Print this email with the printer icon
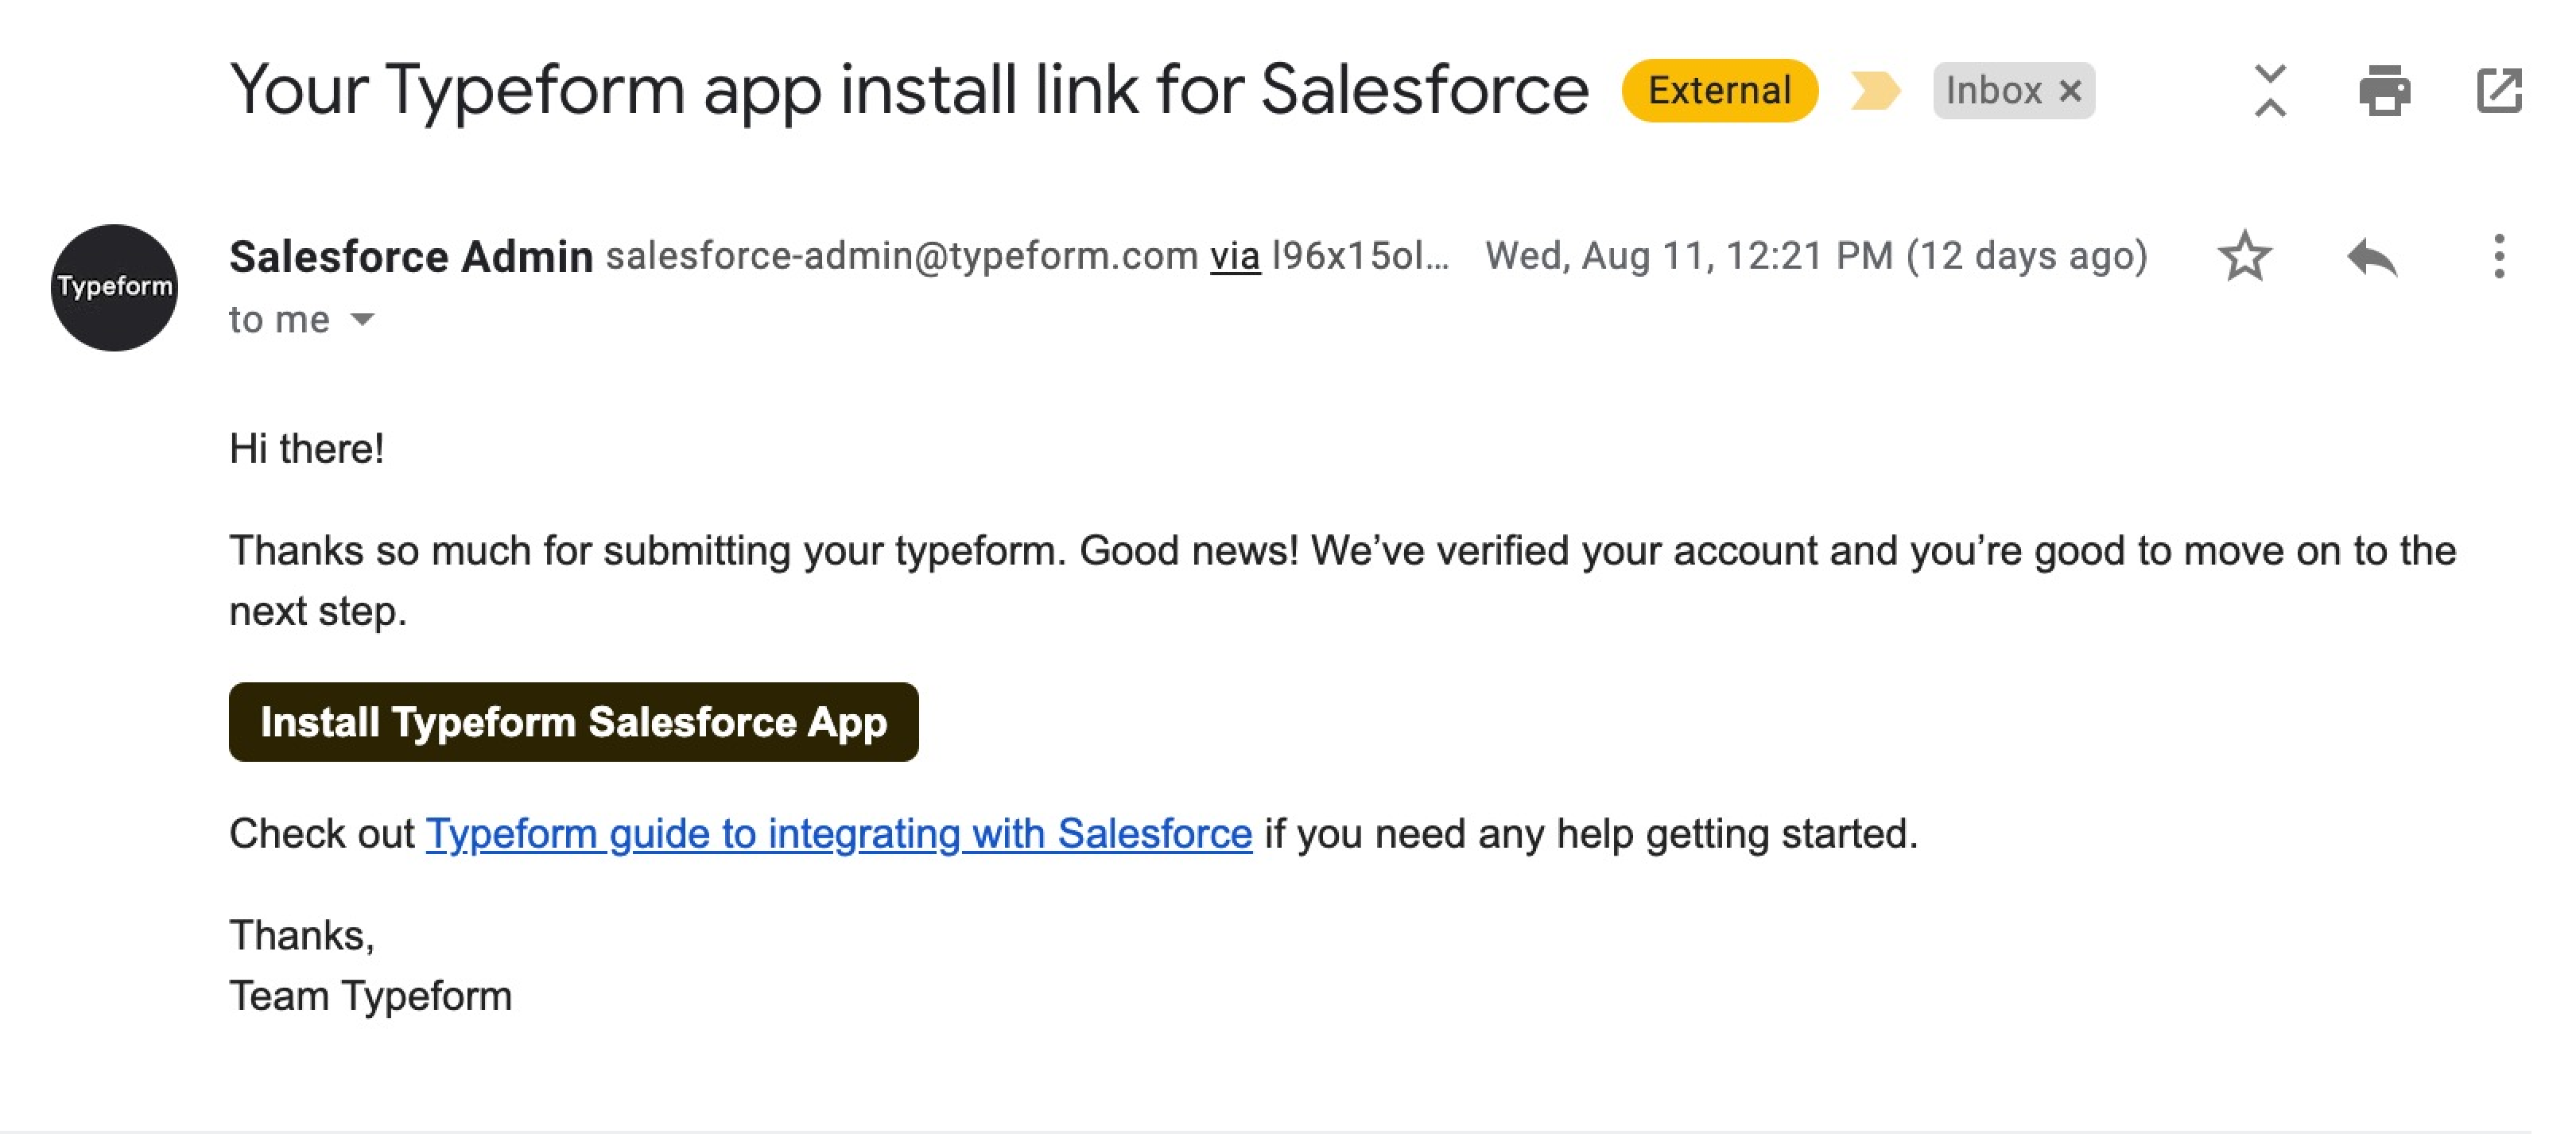Screen dimensions: 2576x1134 pyautogui.click(x=2384, y=91)
